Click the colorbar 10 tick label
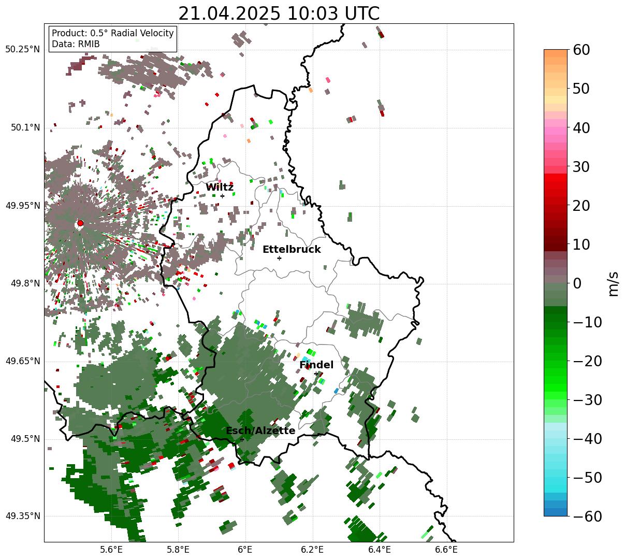 [582, 244]
